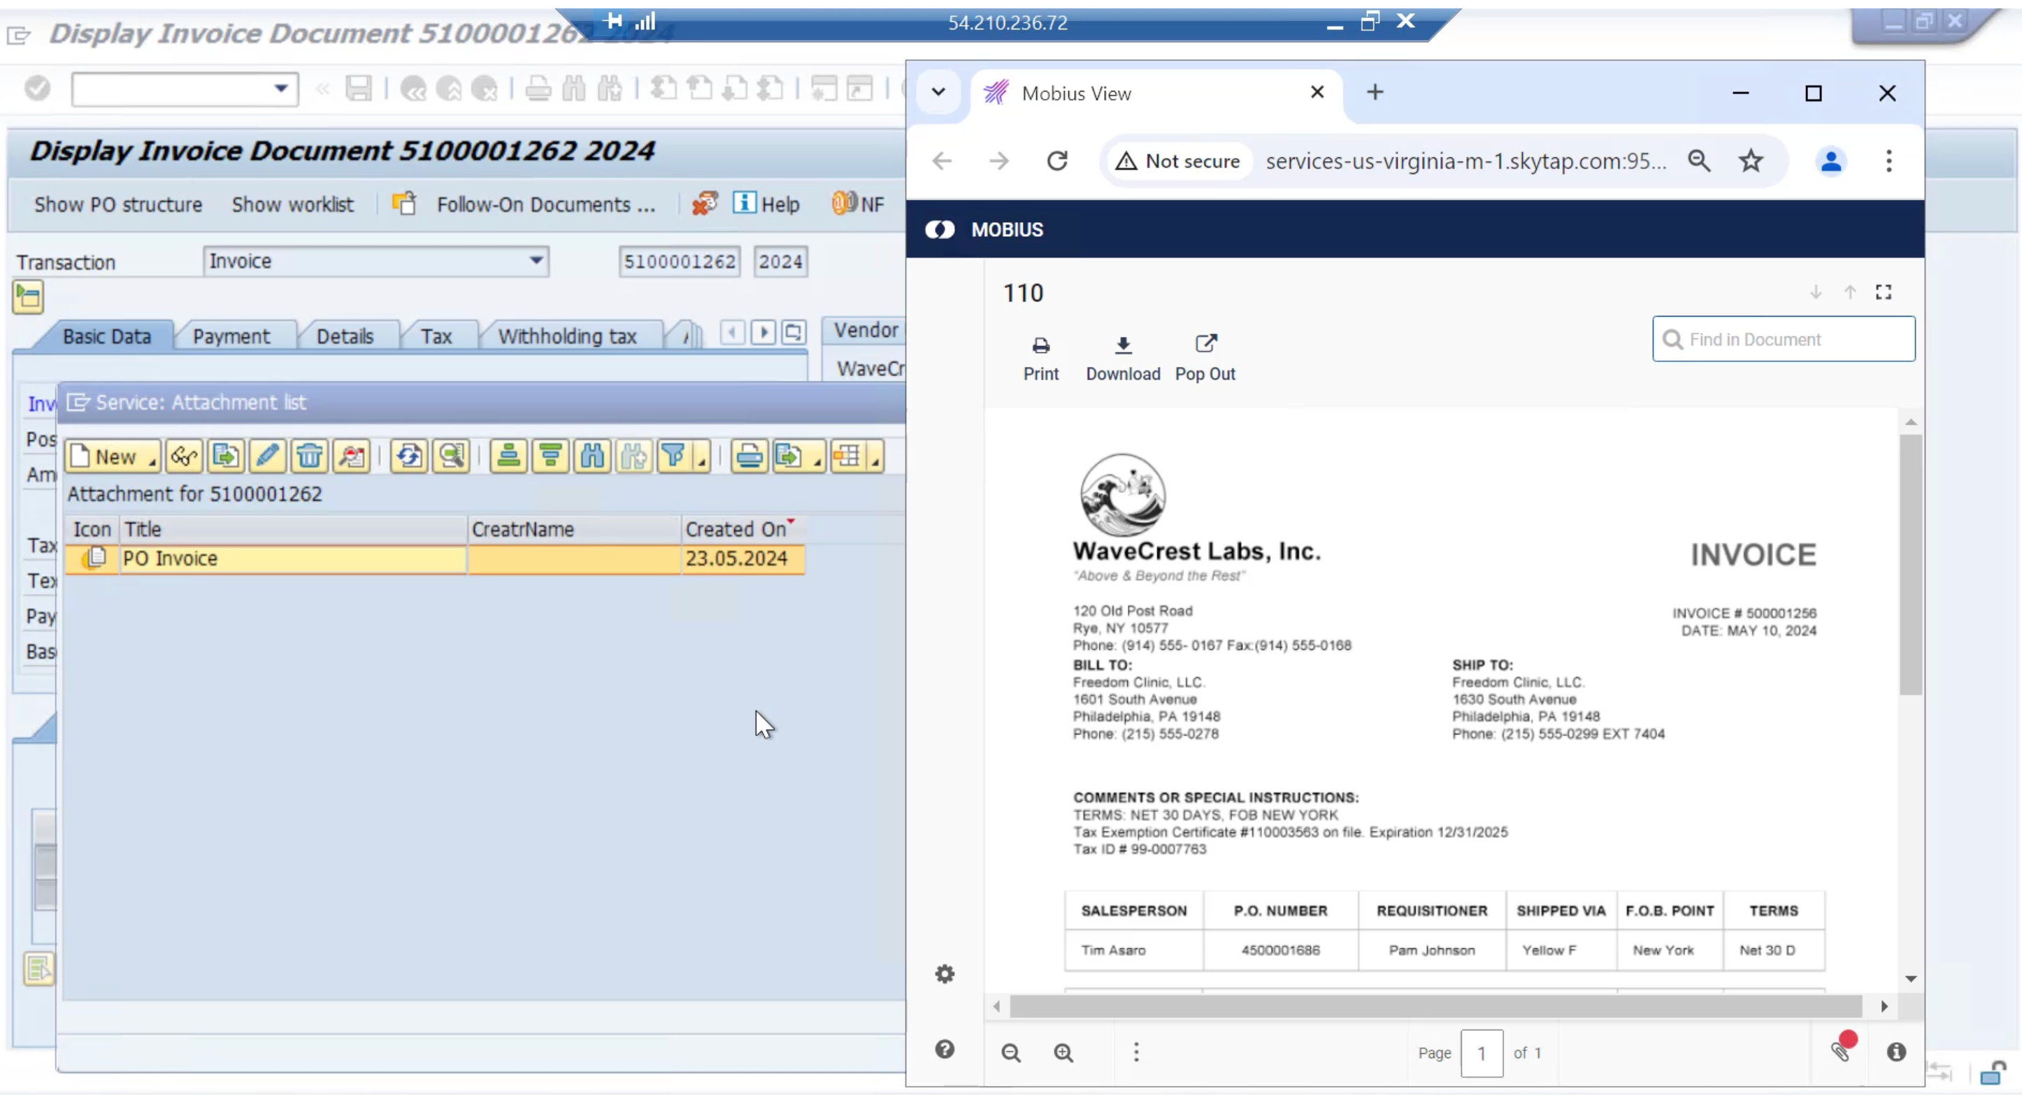Image resolution: width=2022 pixels, height=1098 pixels.
Task: Toggle the Mobius sidebar switch in header
Action: tap(940, 230)
